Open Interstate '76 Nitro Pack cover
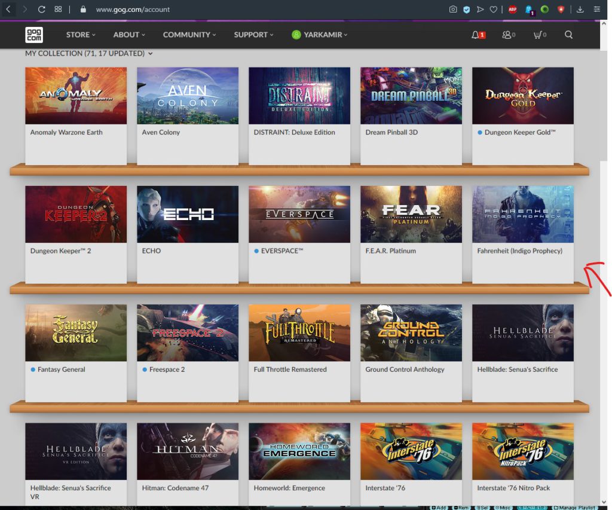Image resolution: width=612 pixels, height=510 pixels. tap(523, 451)
